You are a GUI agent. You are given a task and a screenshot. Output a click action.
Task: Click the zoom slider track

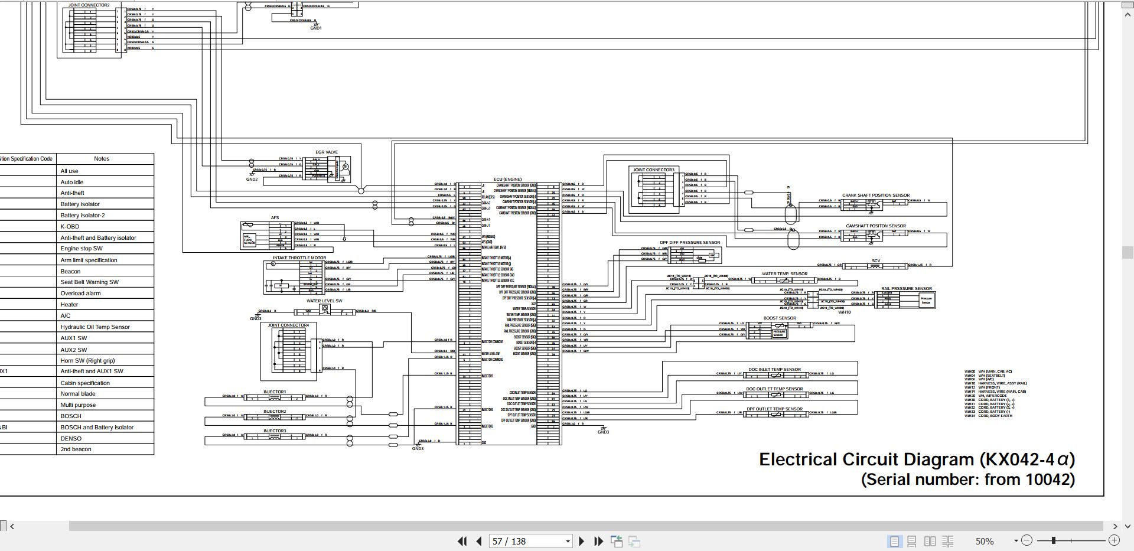1071,540
